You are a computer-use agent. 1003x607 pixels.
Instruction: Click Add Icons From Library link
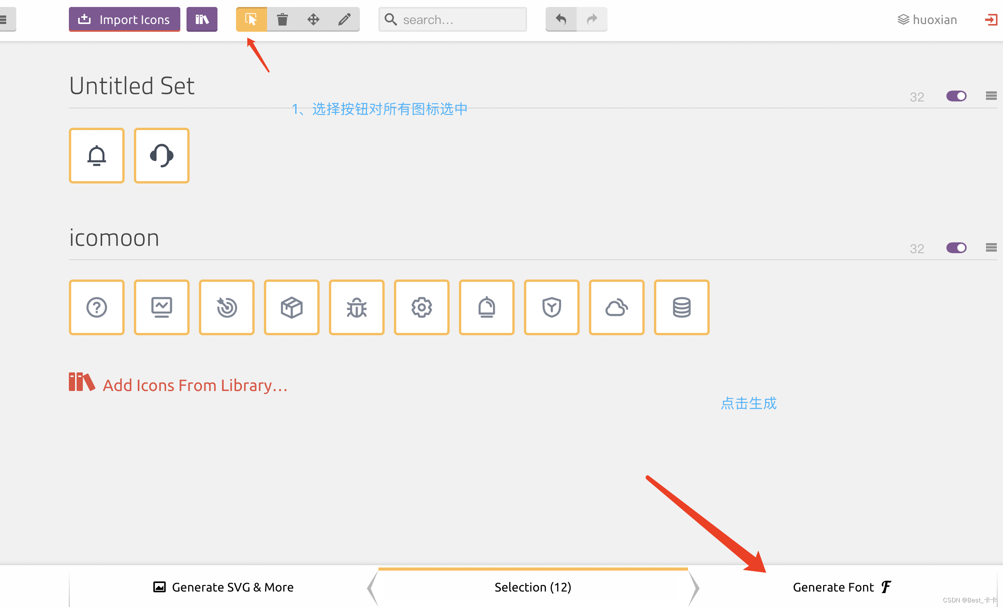pyautogui.click(x=178, y=384)
